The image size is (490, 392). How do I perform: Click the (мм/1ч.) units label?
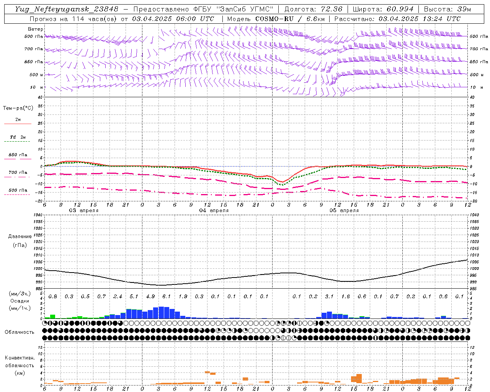click(20, 308)
